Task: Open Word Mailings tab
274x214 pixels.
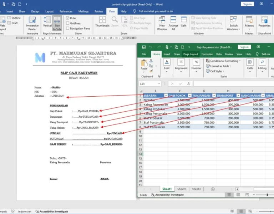Action: click(83, 11)
